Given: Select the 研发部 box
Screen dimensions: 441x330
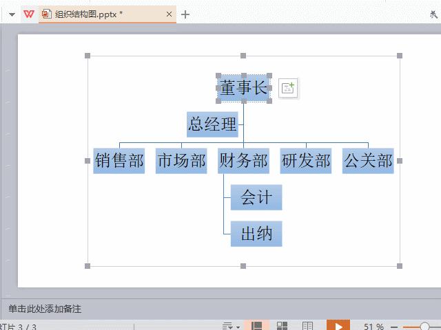Looking at the screenshot, I should pos(306,161).
